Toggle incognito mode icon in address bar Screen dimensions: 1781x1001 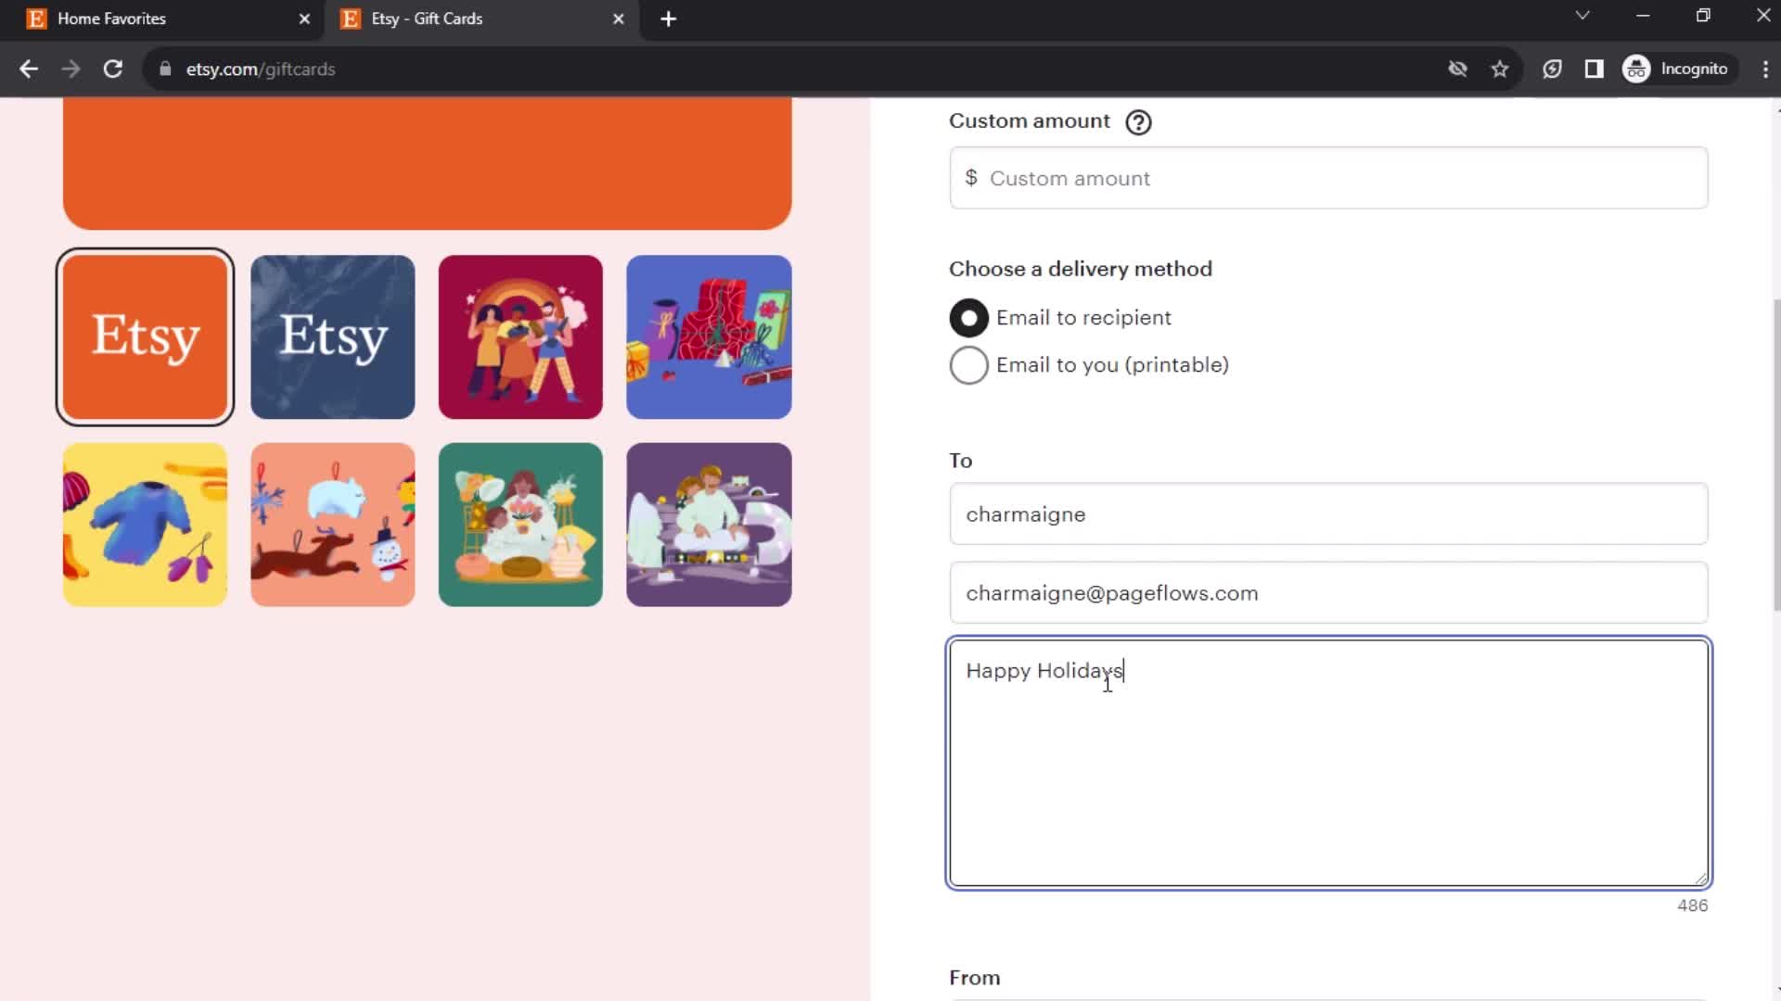[x=1638, y=69]
